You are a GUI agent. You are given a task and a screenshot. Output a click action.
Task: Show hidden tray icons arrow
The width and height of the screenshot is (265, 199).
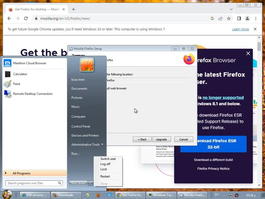pyautogui.click(x=224, y=195)
